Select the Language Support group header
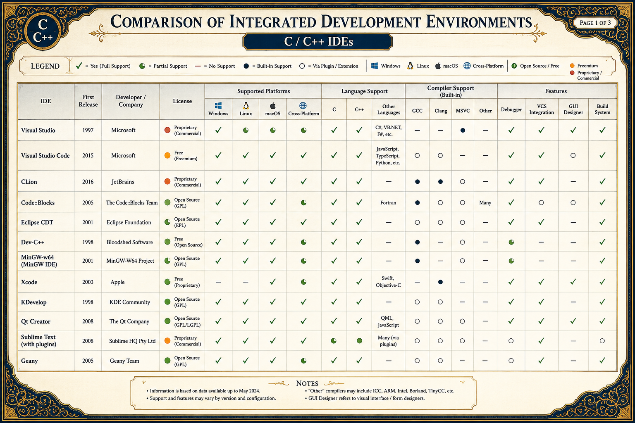635x423 pixels. 364,91
